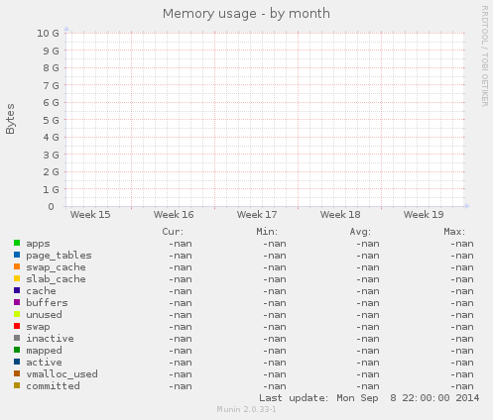
Task: Click the 'Week 18' x-axis label
Action: coord(340,215)
